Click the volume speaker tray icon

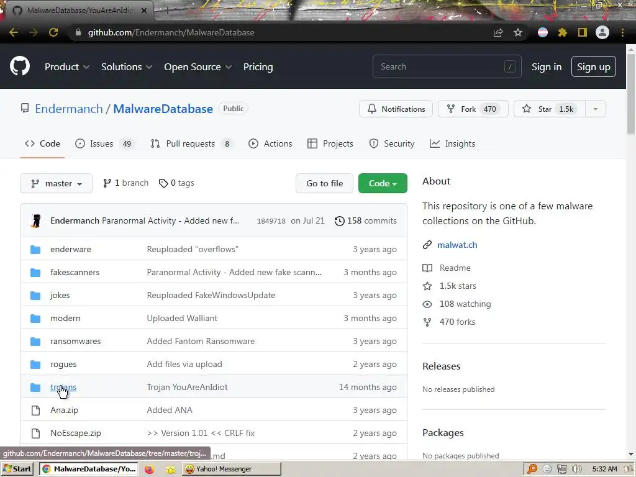coord(576,470)
